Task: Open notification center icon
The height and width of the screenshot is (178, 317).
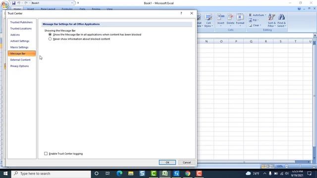Action: point(309,174)
